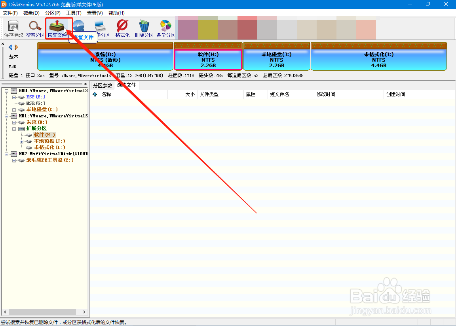
Task: Select 未格式化 (I:) in the tree
Action: (49, 147)
